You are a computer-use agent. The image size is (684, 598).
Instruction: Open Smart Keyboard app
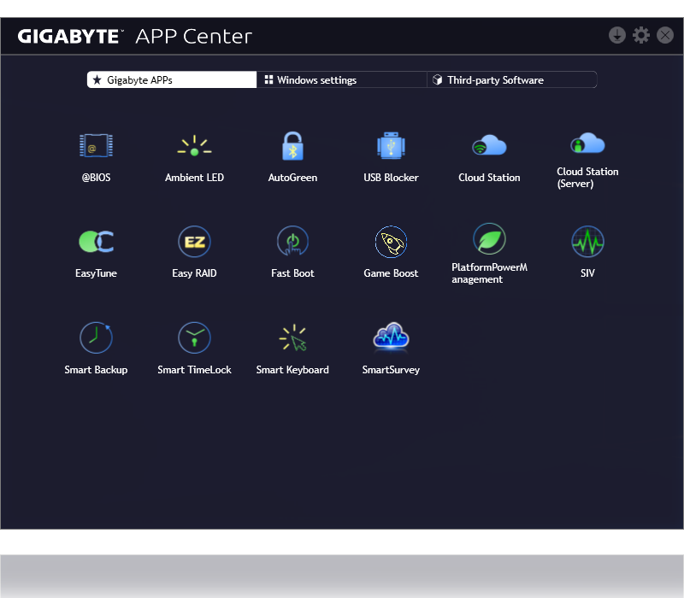292,338
